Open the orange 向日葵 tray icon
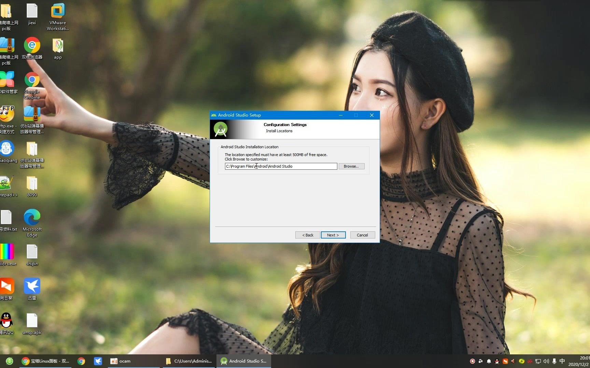Viewport: 590px width, 368px height. (505, 361)
